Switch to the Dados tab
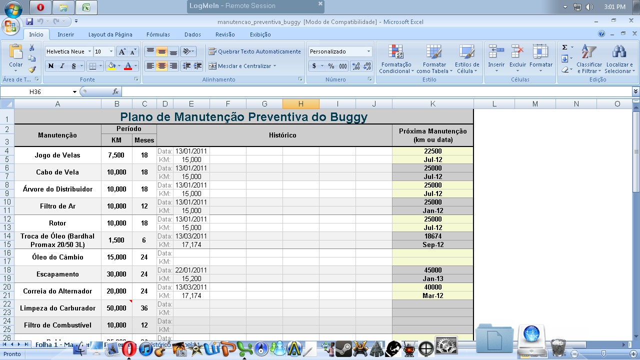This screenshot has width=640, height=360. coord(192,34)
